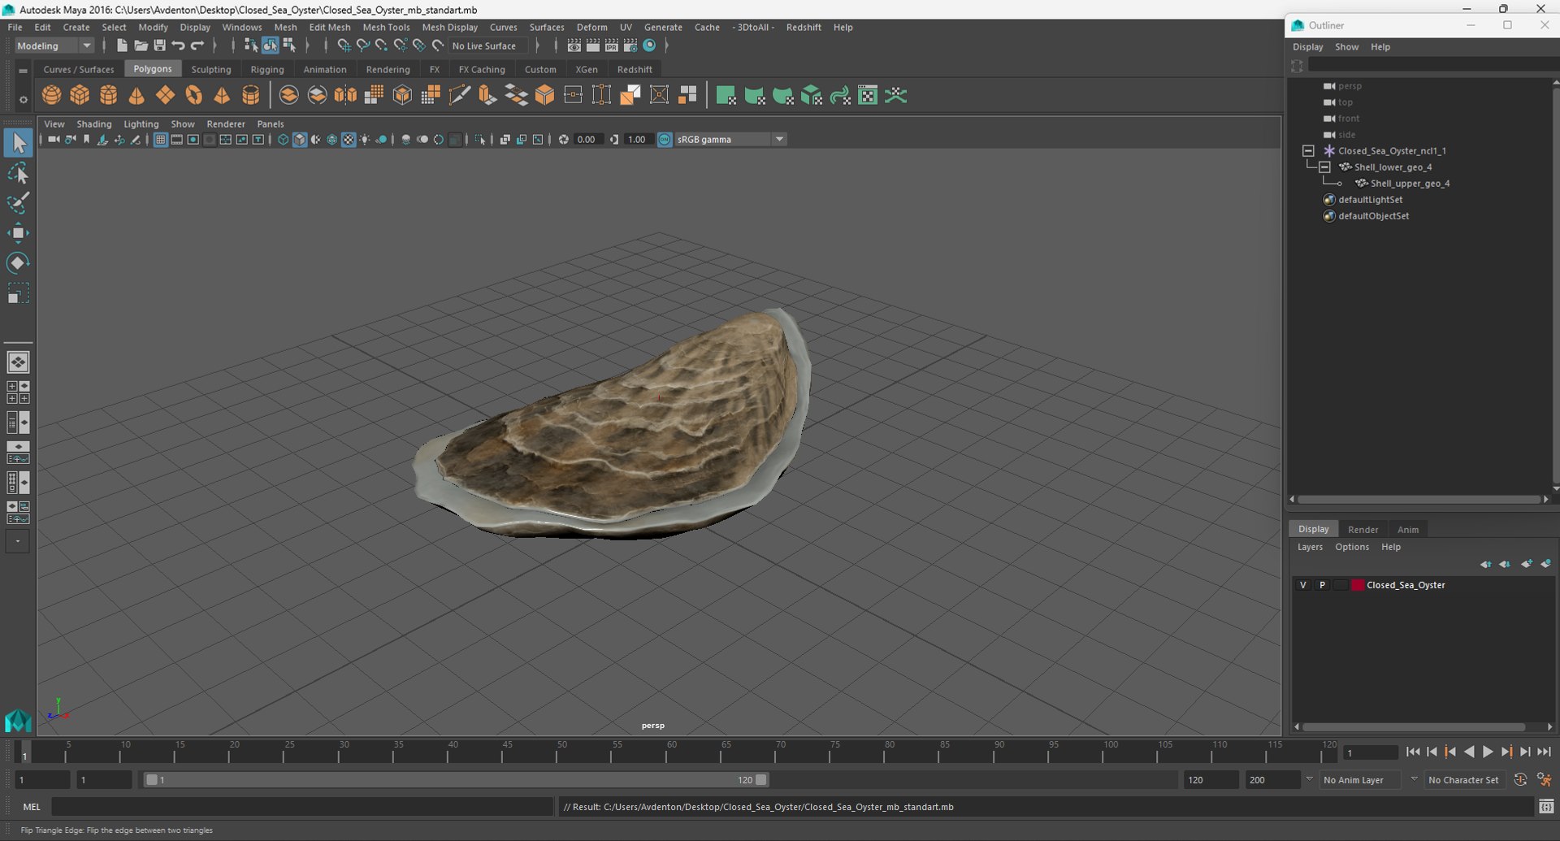The image size is (1560, 841).
Task: Open the Mesh Tools menu
Action: pyautogui.click(x=386, y=27)
